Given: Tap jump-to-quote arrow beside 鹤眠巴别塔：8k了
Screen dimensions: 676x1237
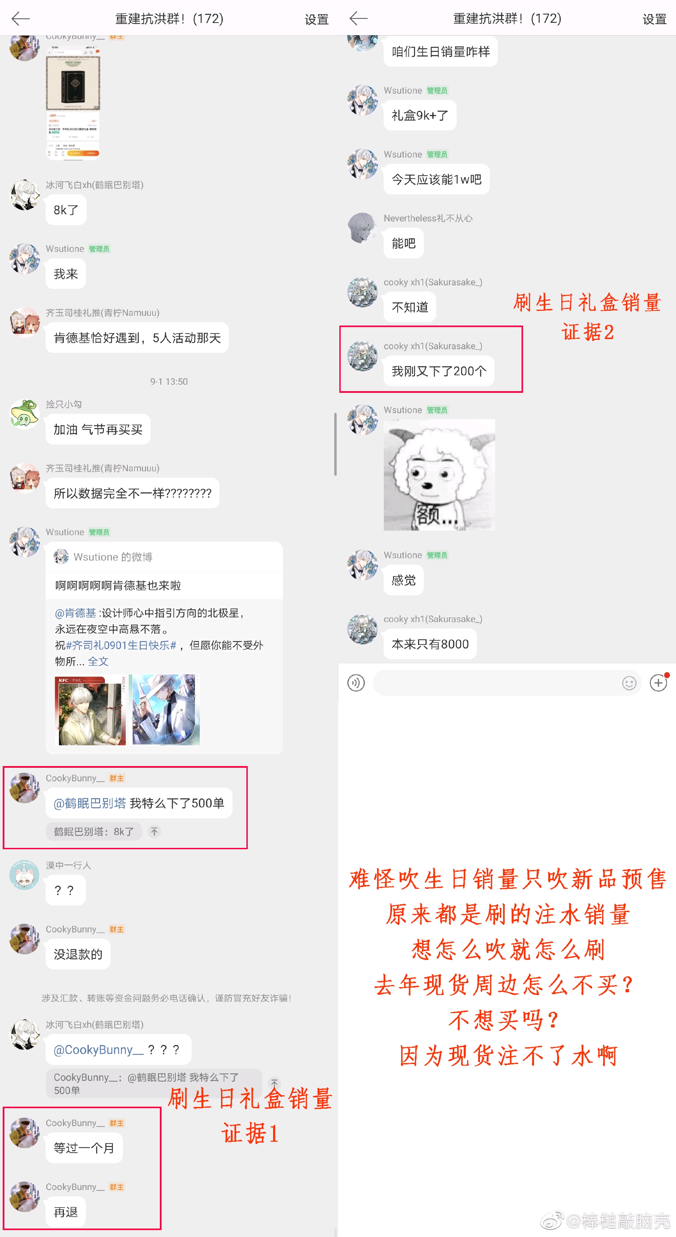Looking at the screenshot, I should [x=154, y=831].
